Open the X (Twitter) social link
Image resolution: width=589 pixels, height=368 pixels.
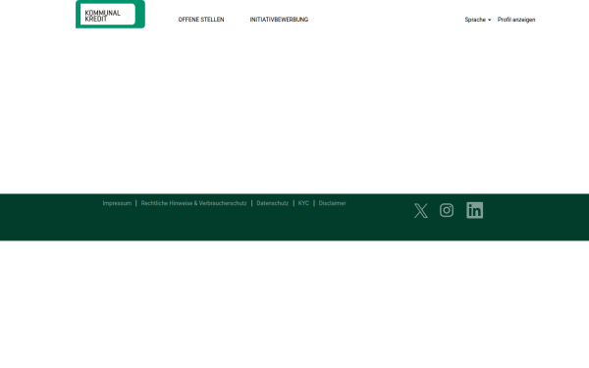pyautogui.click(x=421, y=210)
